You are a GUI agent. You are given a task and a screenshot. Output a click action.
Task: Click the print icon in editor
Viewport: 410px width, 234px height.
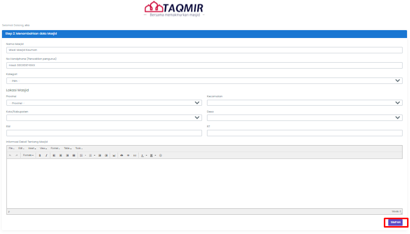click(122, 155)
